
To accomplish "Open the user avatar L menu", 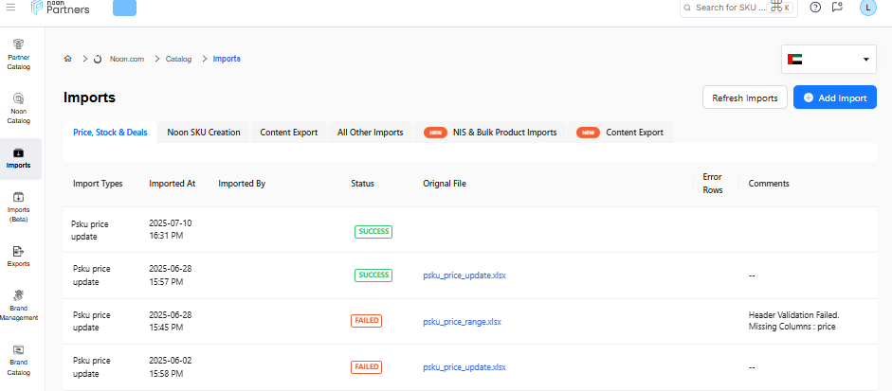I will (x=867, y=8).
